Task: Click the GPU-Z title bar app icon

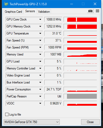Action: click(6, 4)
